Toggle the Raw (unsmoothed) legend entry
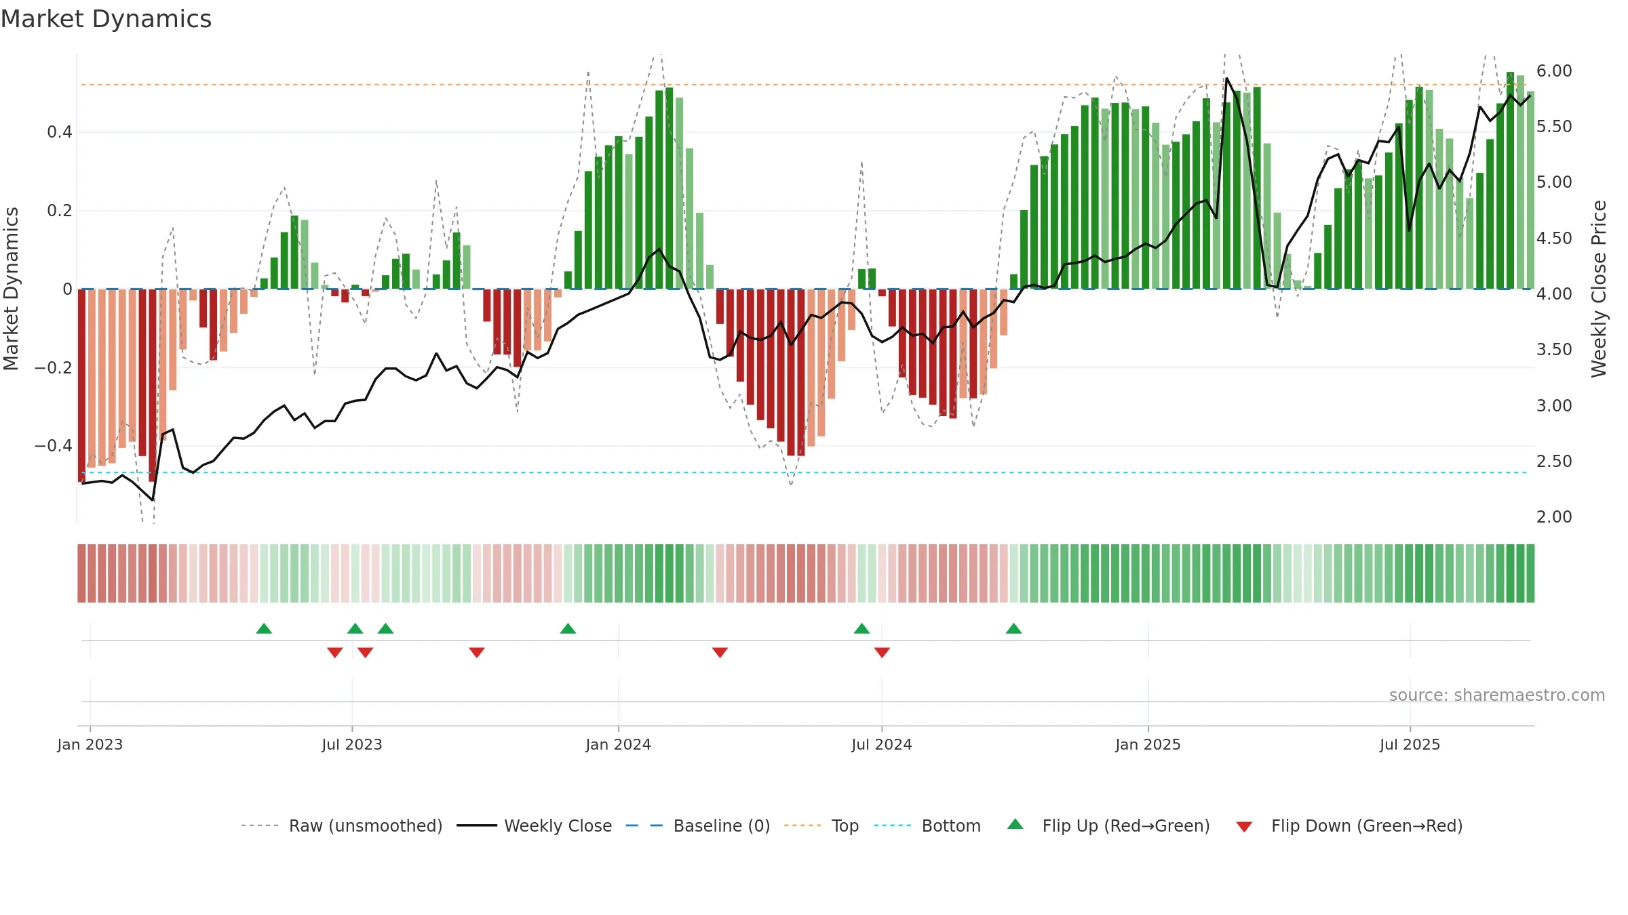Viewport: 1628px width, 915px height. tap(342, 826)
